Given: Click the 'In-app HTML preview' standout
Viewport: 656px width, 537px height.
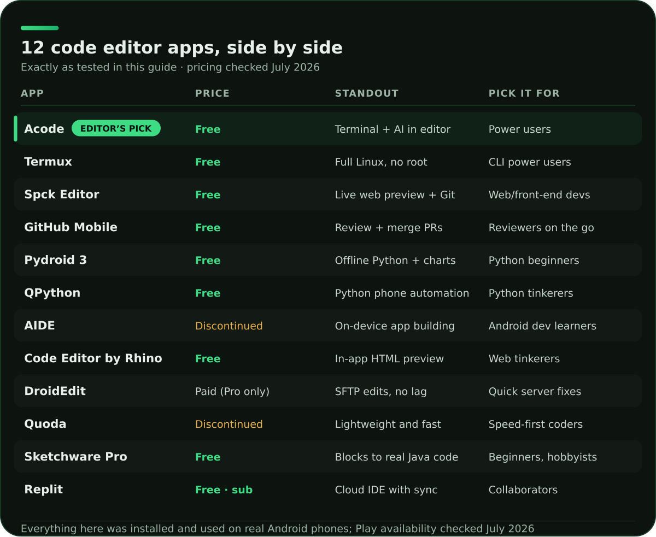Looking at the screenshot, I should click(389, 359).
